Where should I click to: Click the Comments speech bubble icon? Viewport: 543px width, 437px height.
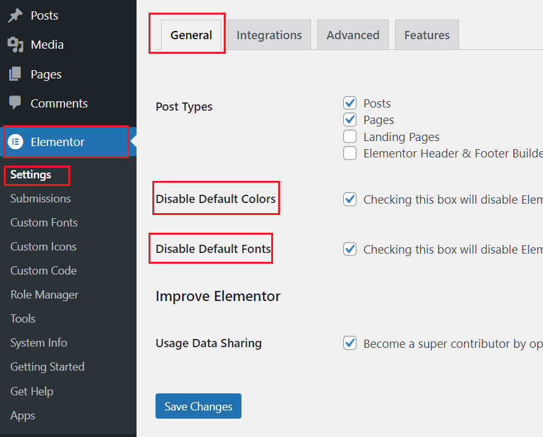pyautogui.click(x=15, y=103)
